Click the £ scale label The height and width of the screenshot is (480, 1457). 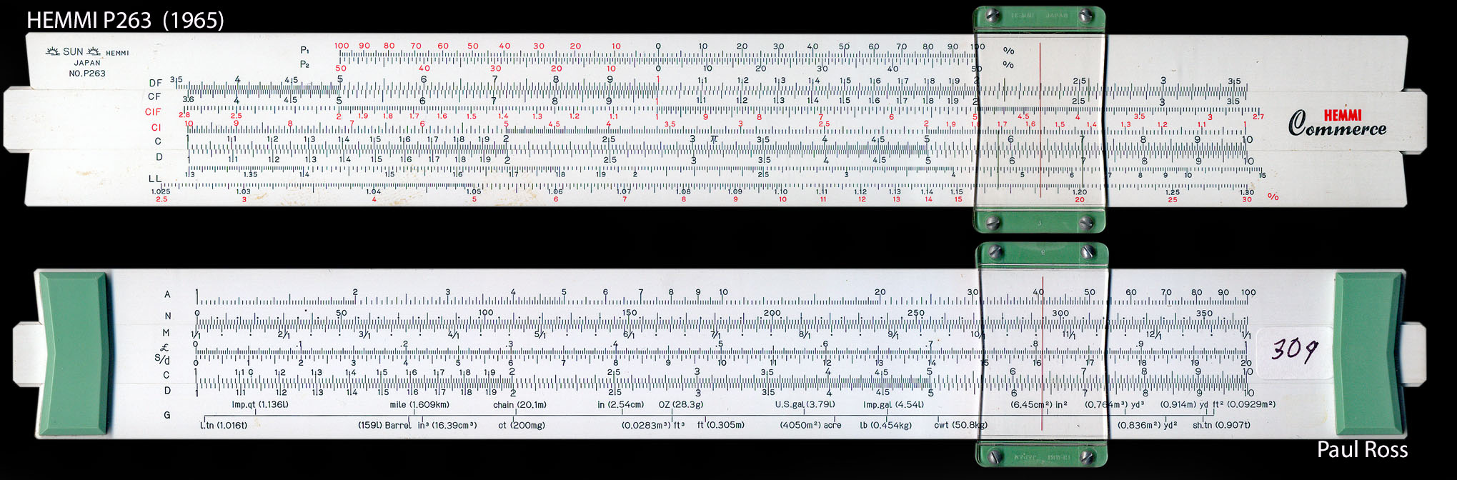click(165, 348)
